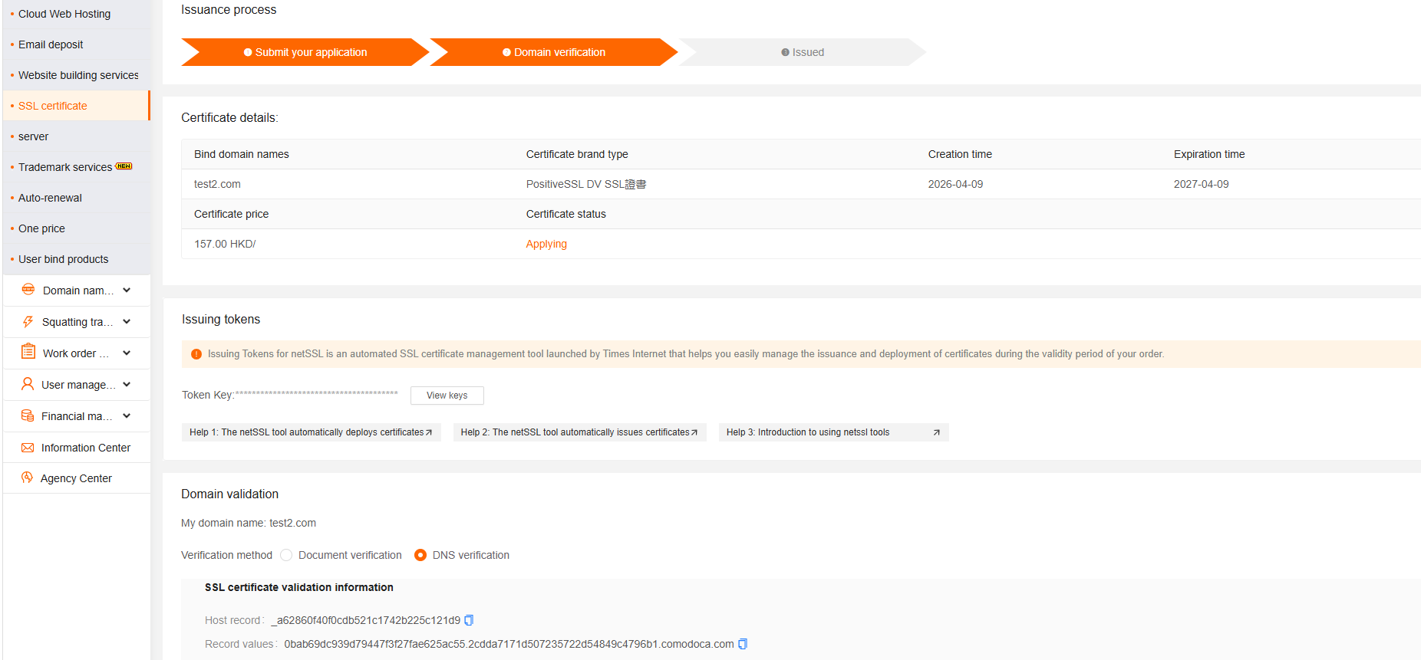Select Document verification radio button
Image resolution: width=1421 pixels, height=660 pixels.
pyautogui.click(x=286, y=555)
